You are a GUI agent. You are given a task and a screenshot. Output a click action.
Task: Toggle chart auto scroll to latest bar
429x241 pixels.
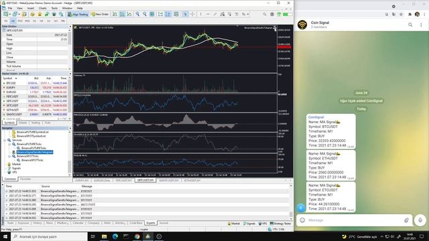pyautogui.click(x=160, y=14)
